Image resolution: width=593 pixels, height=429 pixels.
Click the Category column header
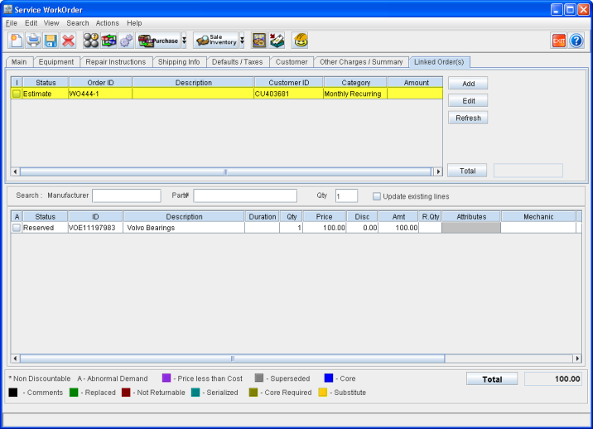point(355,83)
